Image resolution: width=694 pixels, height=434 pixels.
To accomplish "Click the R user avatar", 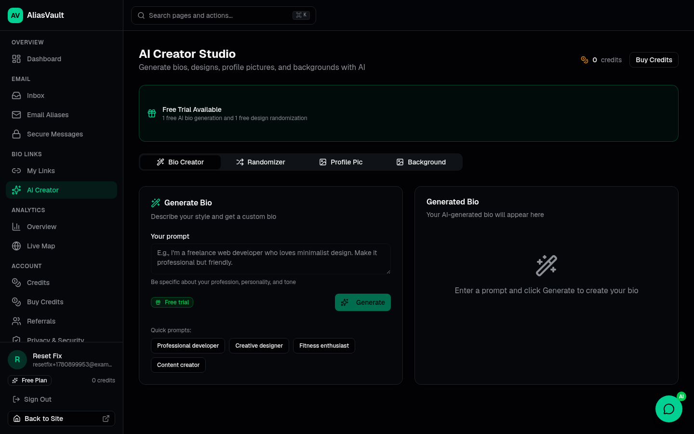I will click(x=17, y=360).
